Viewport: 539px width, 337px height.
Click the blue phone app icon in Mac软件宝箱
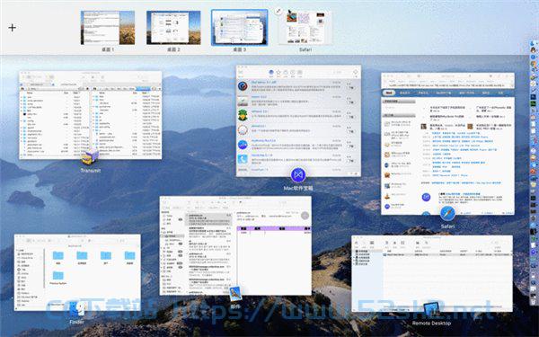point(243,159)
